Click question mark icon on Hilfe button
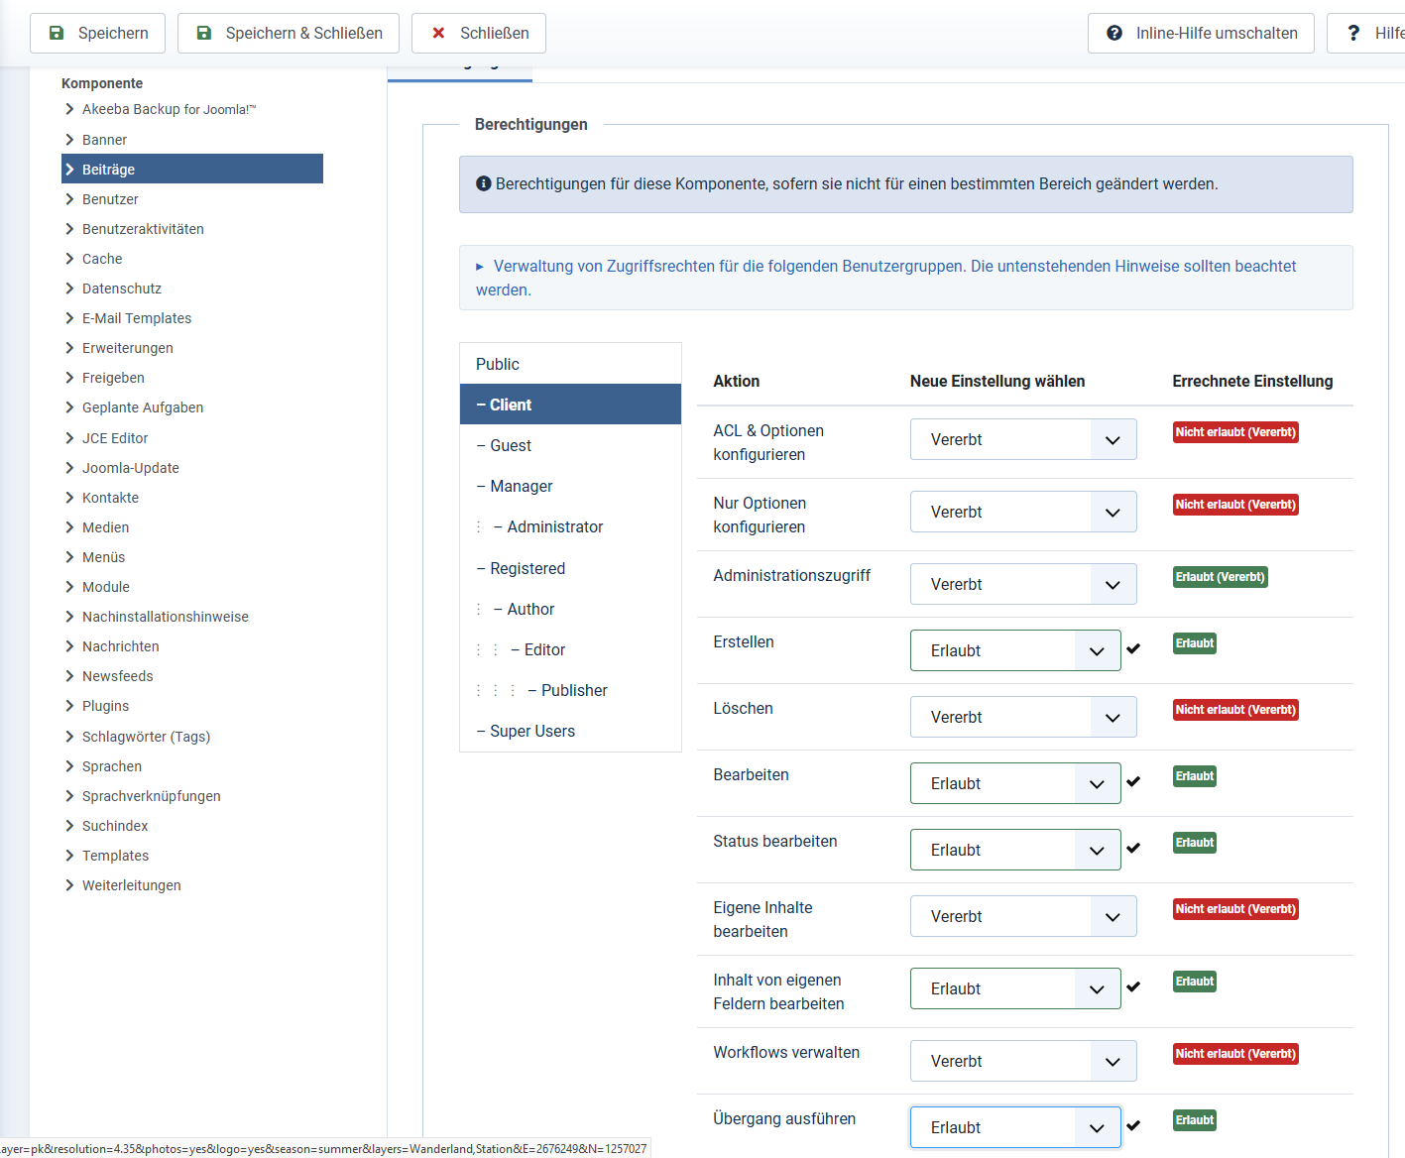The image size is (1405, 1158). pos(1353,33)
